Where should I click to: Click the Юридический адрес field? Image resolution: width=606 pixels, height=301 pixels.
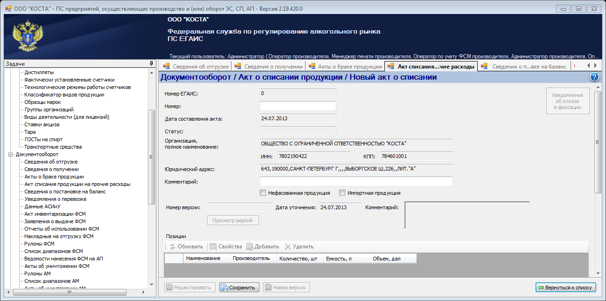[356, 169]
